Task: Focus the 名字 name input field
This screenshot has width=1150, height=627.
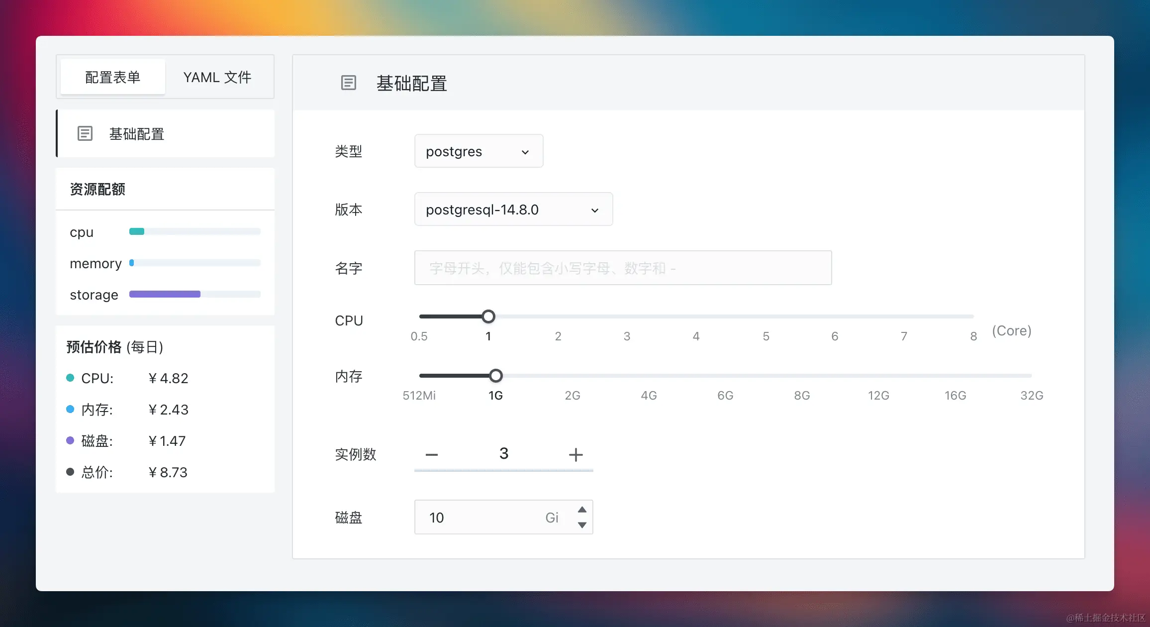Action: coord(622,268)
